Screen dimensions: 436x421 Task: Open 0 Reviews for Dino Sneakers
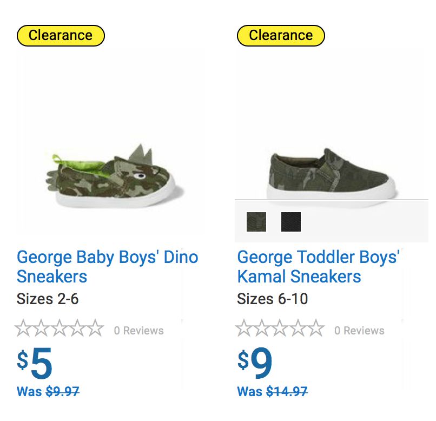138,331
